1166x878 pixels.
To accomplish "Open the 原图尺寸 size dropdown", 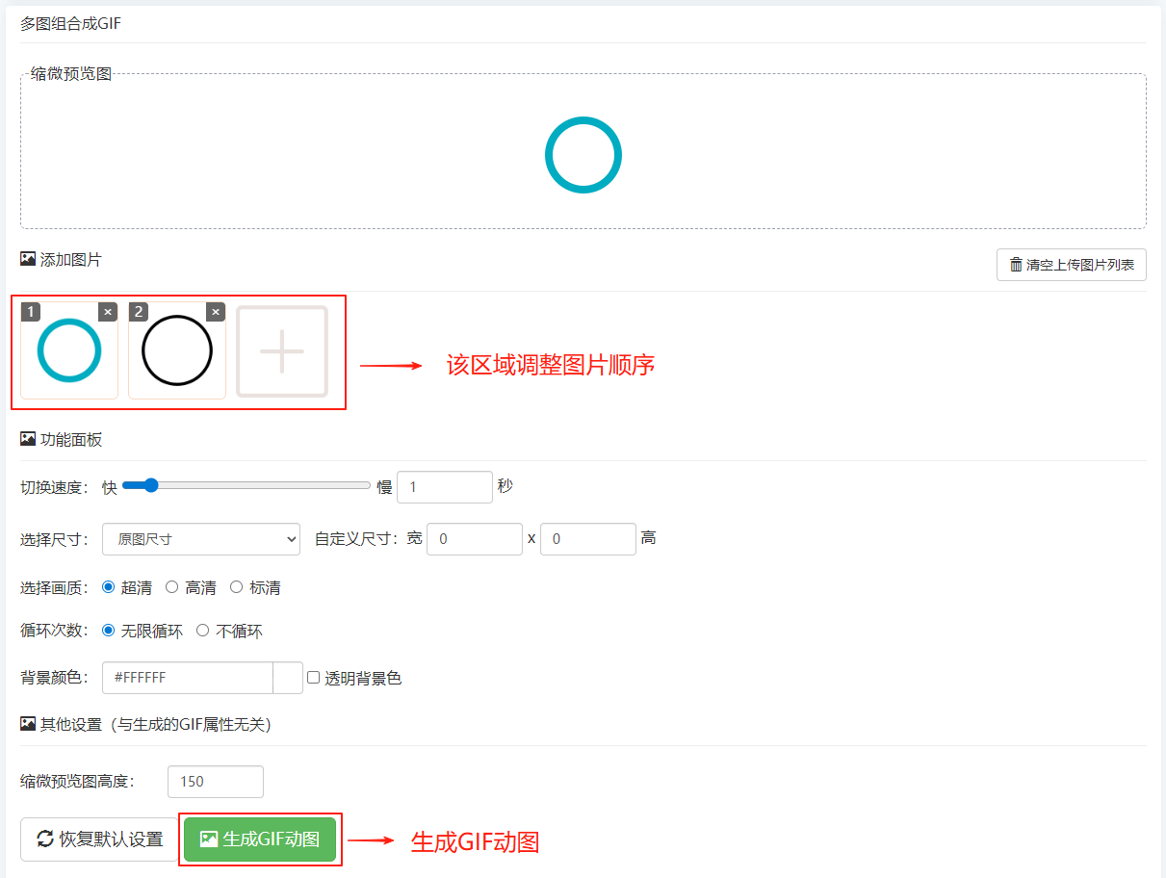I will pos(201,539).
